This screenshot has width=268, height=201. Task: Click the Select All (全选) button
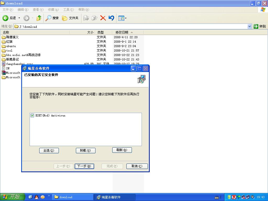(x=49, y=150)
